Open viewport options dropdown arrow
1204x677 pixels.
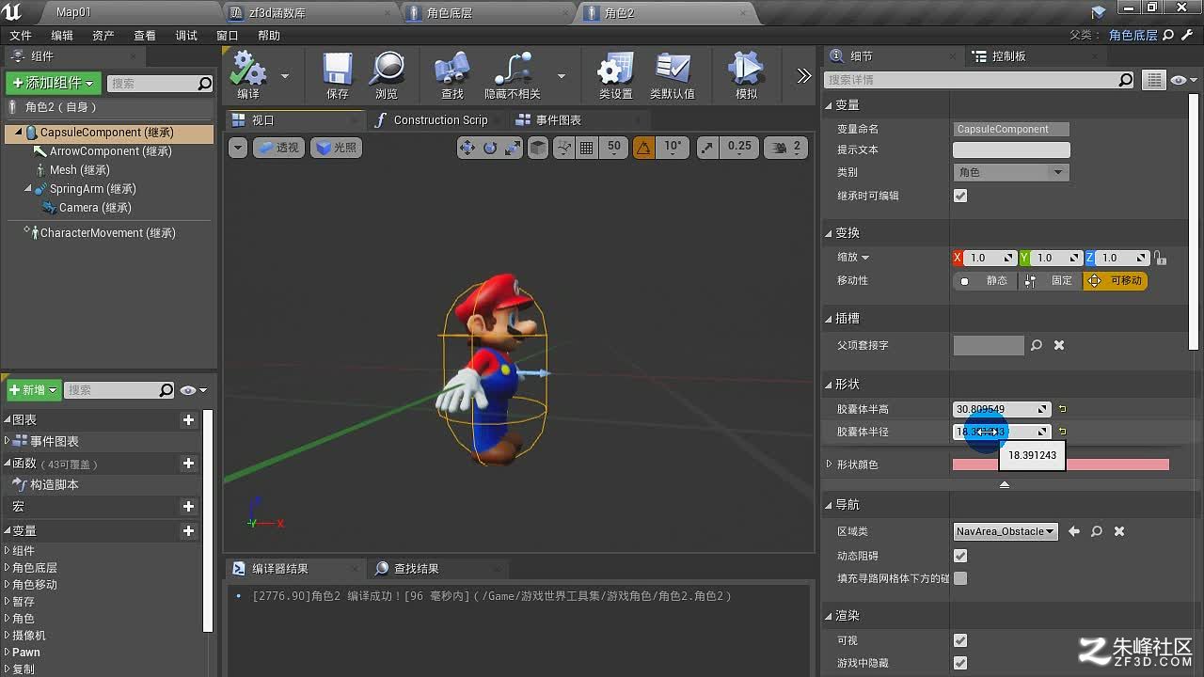click(x=237, y=148)
